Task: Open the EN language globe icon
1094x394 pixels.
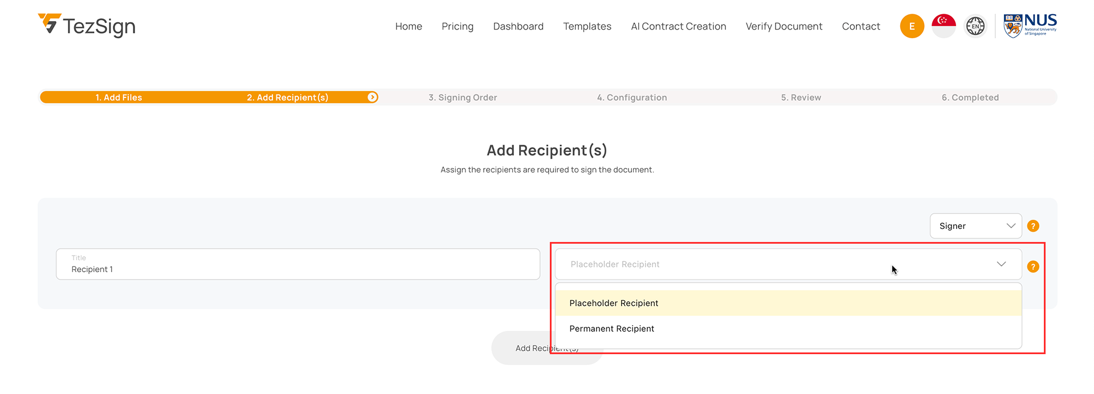Action: tap(975, 26)
